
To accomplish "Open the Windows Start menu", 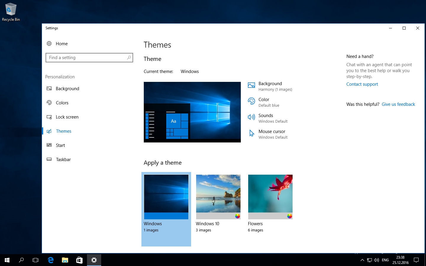I will (x=7, y=260).
